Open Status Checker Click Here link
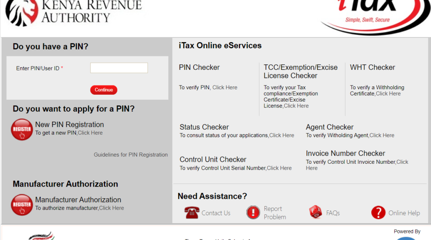 click(x=282, y=136)
